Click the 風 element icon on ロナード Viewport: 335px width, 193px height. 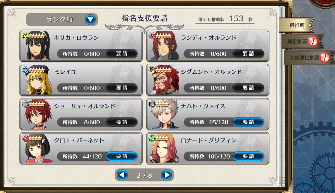pyautogui.click(x=152, y=138)
